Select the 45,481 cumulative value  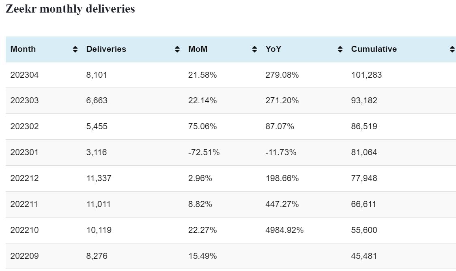point(364,256)
